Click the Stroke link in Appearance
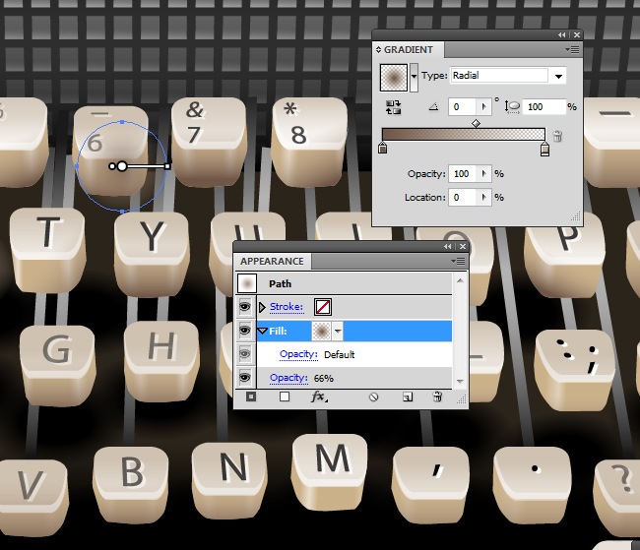Image resolution: width=640 pixels, height=550 pixels. pyautogui.click(x=286, y=307)
